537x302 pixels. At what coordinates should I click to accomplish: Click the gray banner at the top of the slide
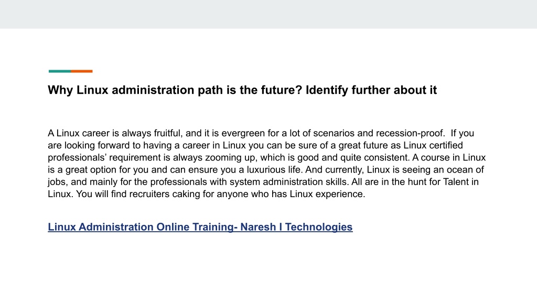(x=268, y=14)
